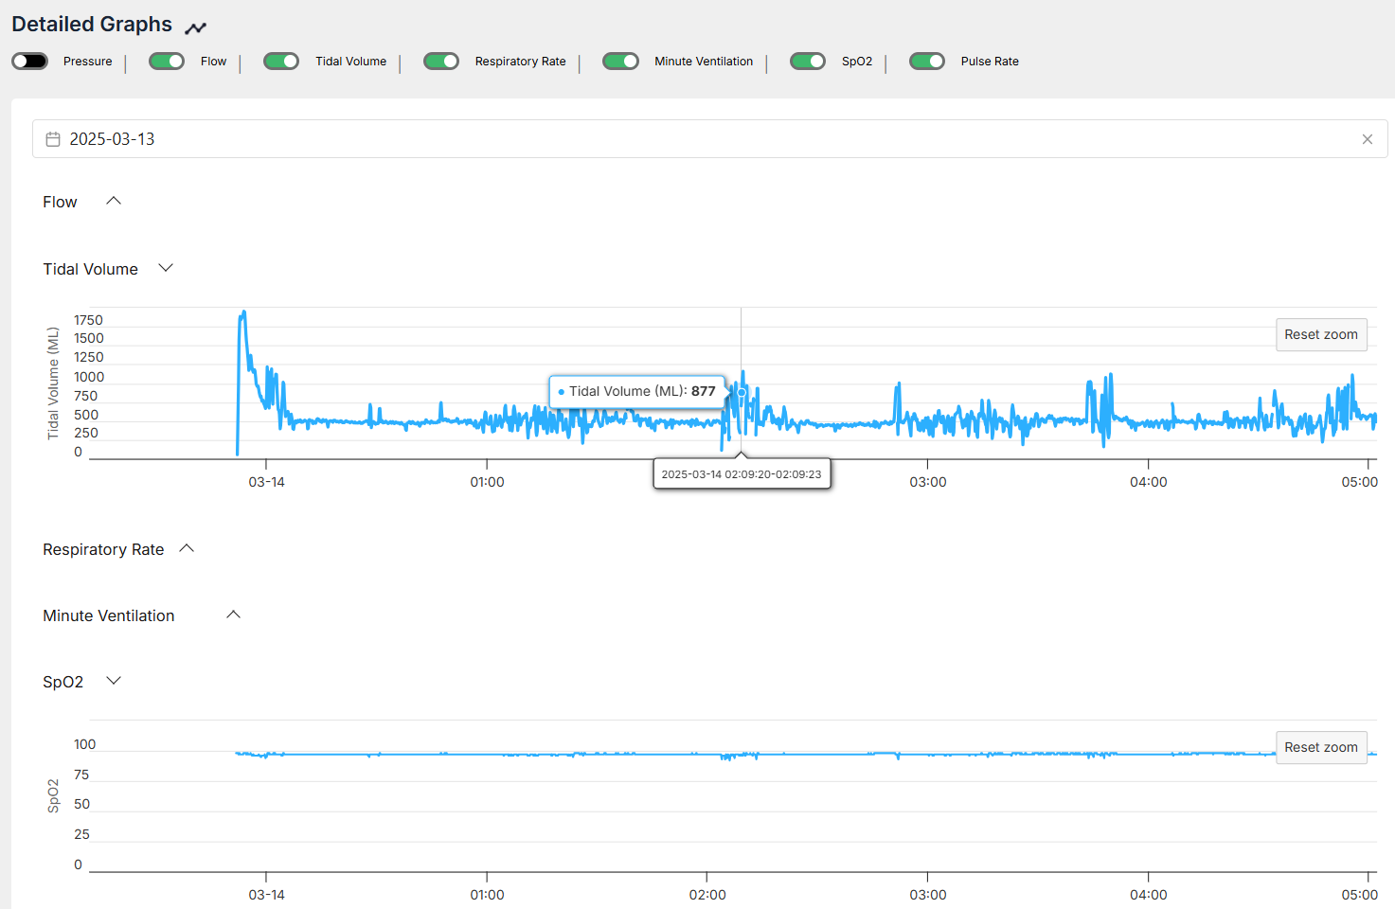Expand the Minute Ventilation section

tap(233, 615)
